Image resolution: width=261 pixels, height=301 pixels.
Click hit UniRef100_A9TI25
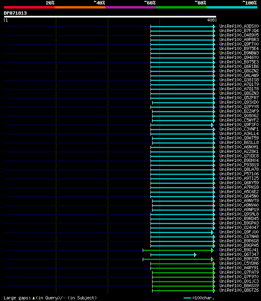(239, 178)
